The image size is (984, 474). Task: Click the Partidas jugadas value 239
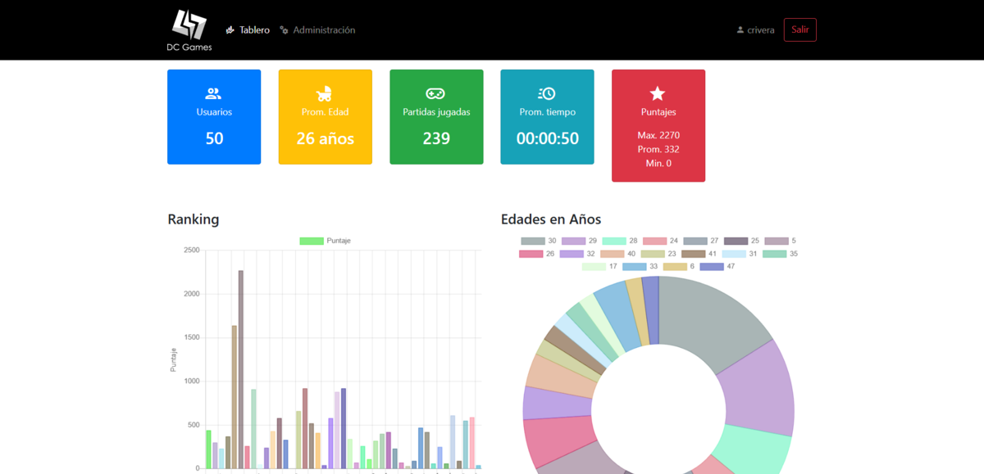[436, 138]
